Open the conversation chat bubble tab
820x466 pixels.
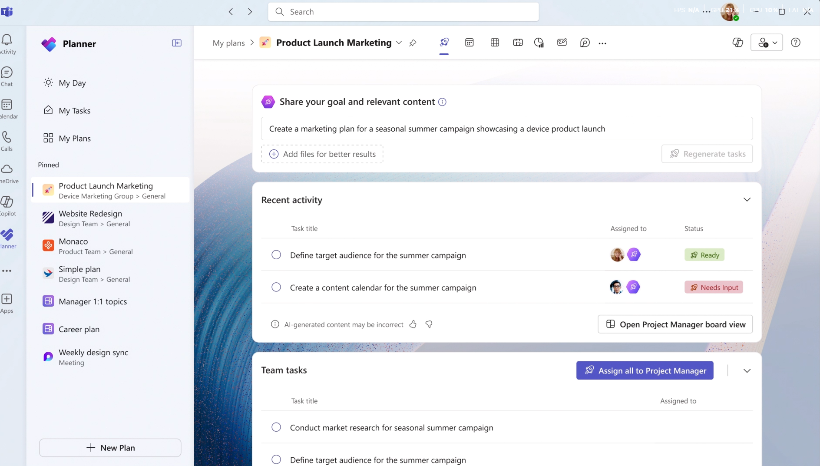point(585,43)
